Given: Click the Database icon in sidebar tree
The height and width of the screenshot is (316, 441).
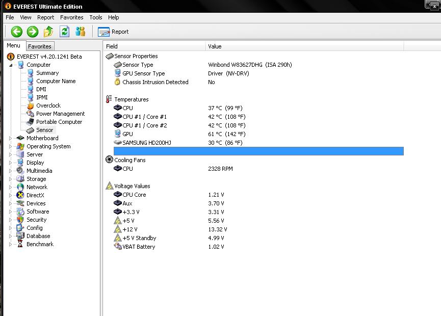Looking at the screenshot, I should click(x=20, y=236).
